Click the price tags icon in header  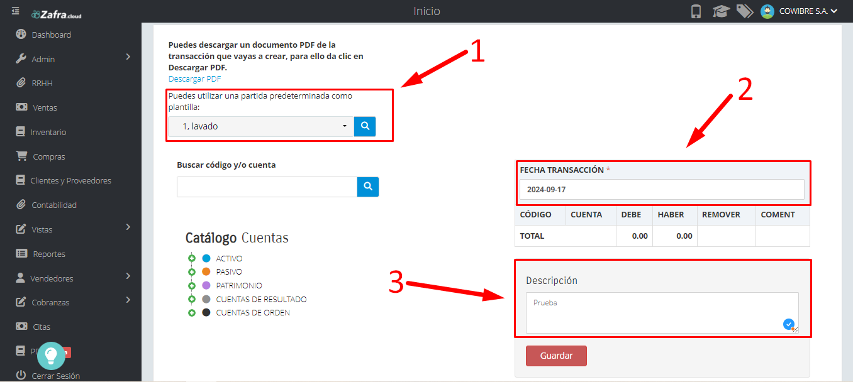tap(745, 11)
